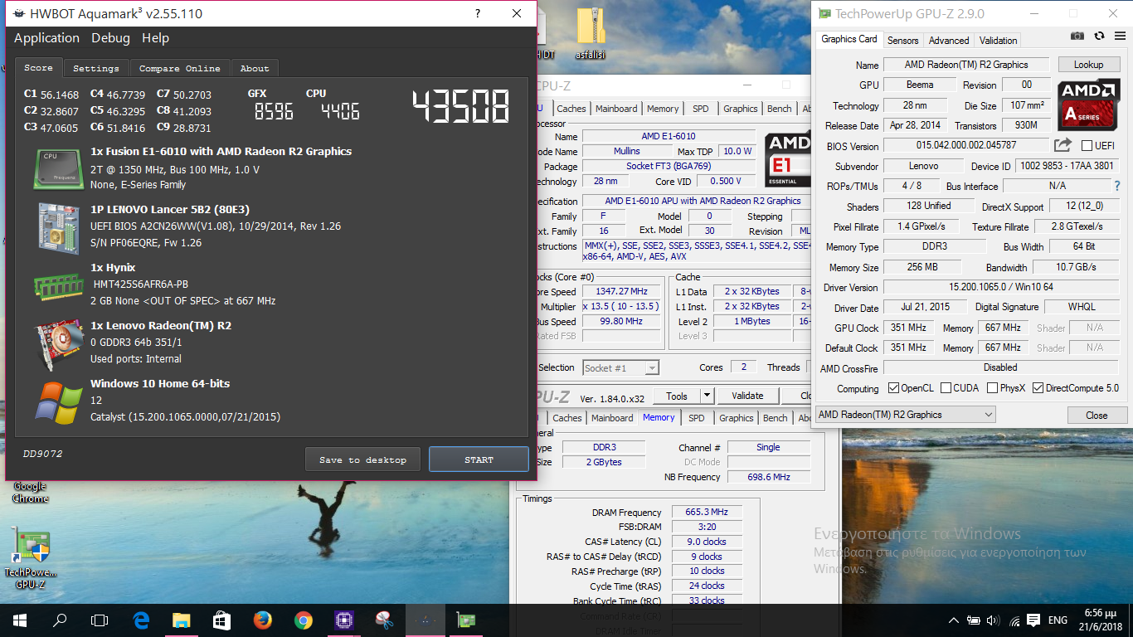Open the AMD Radeon R2 Graphics GPU selector dropdown

pos(905,415)
